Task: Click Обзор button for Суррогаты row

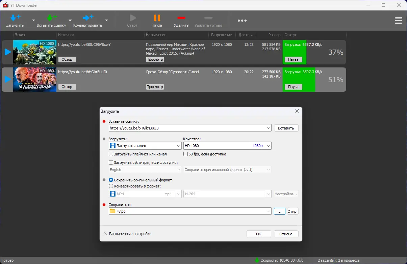Action: click(x=67, y=87)
